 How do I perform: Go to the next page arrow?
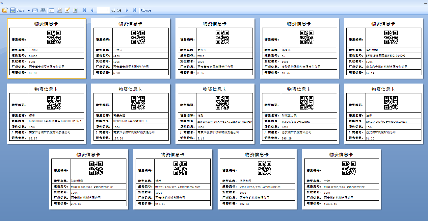[x=127, y=10]
